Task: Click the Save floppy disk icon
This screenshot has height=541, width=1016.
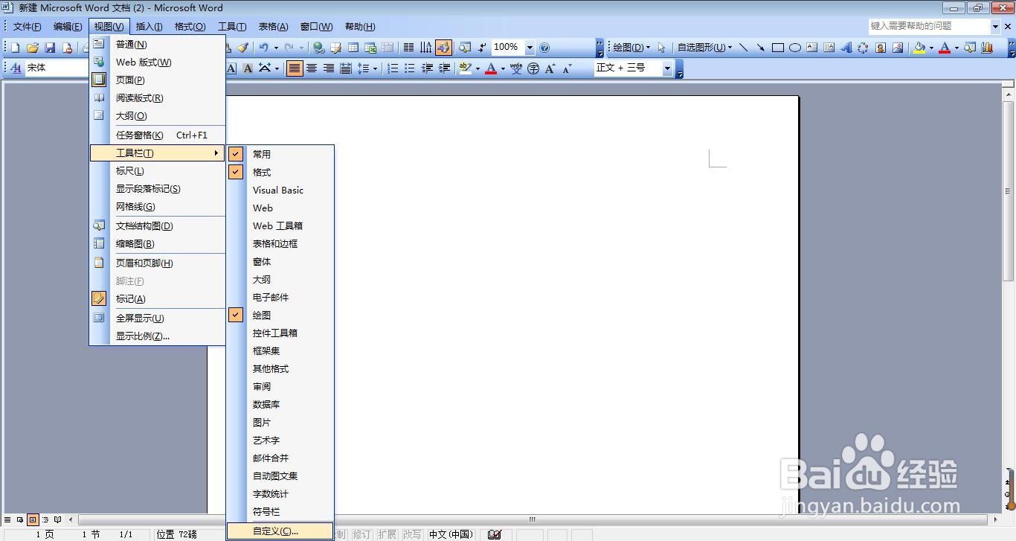Action: tap(50, 48)
